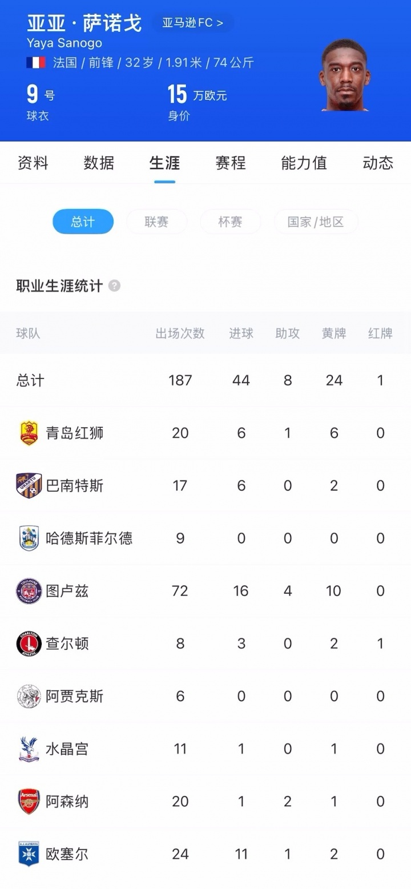Tap the help icon beside 职业生涯统计
The image size is (411, 889).
pos(114,285)
